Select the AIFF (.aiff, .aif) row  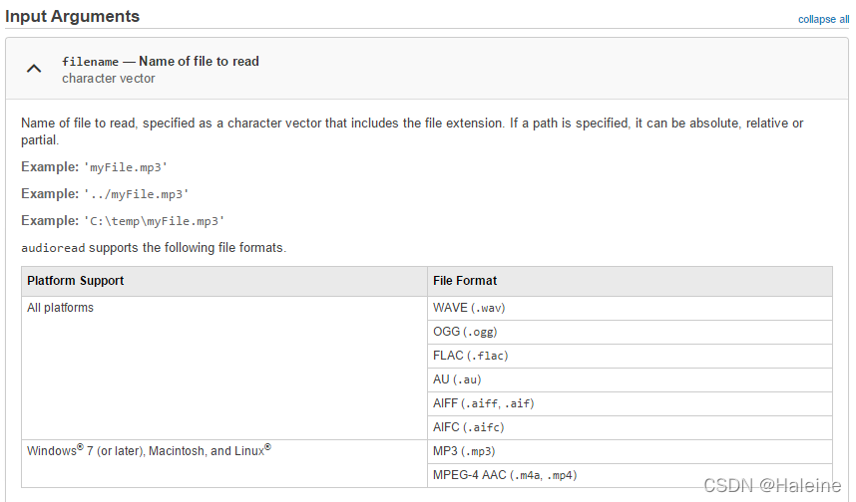pos(630,403)
